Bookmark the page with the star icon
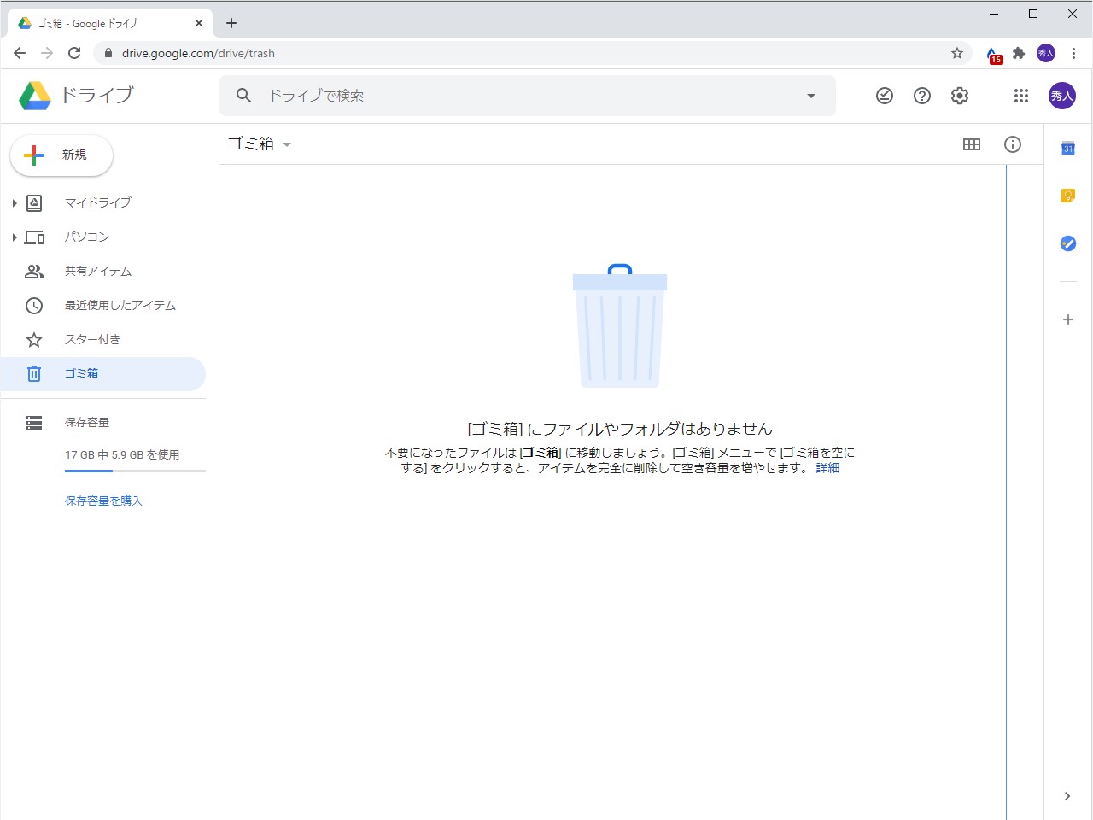 click(x=956, y=52)
